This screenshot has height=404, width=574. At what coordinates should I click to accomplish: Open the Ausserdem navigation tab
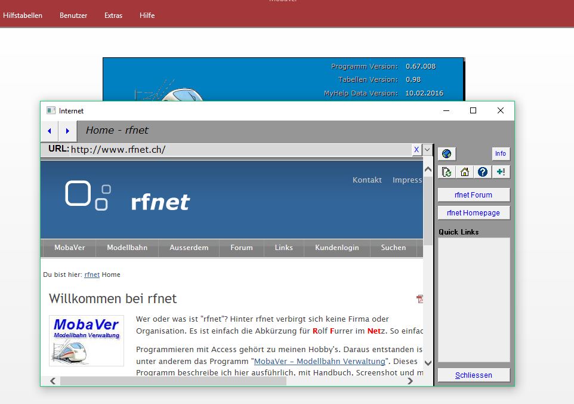click(189, 248)
